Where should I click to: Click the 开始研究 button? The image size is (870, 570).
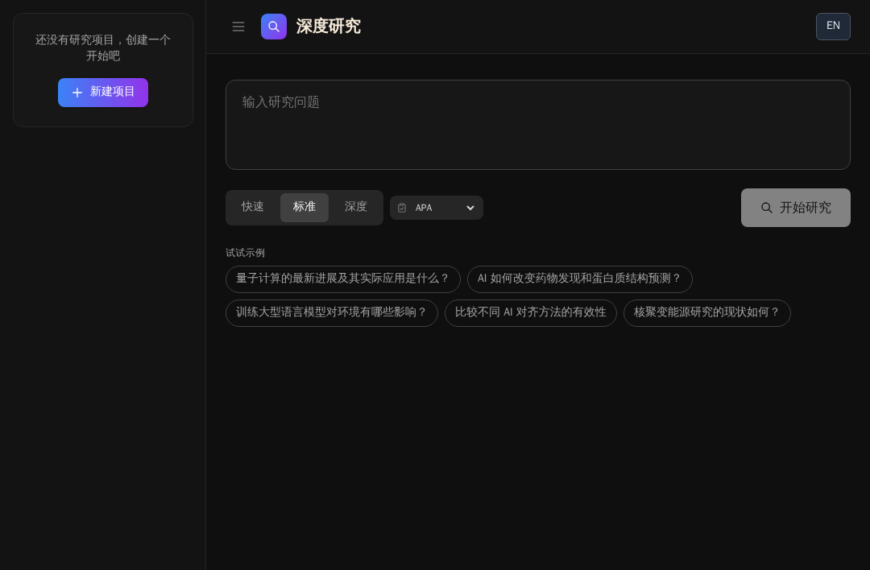(795, 208)
